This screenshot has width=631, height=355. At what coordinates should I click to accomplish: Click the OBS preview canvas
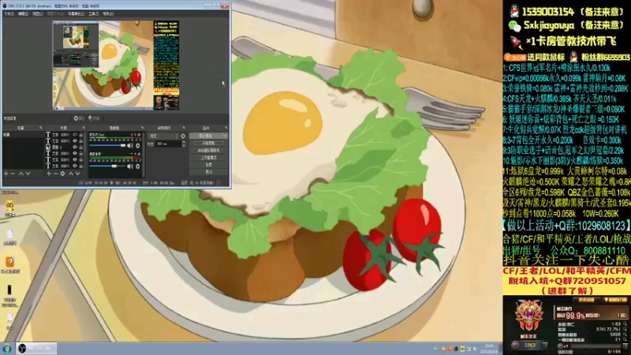[x=116, y=65]
